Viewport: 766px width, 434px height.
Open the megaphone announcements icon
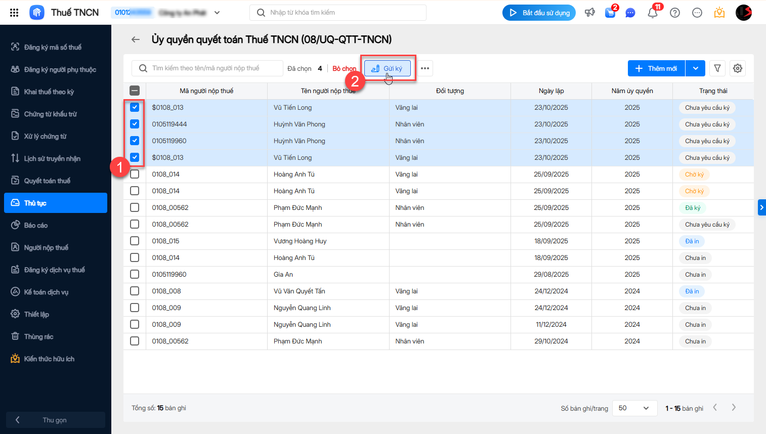590,13
